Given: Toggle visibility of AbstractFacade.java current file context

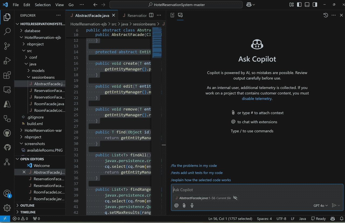Looking at the screenshot, I should click(235, 198).
